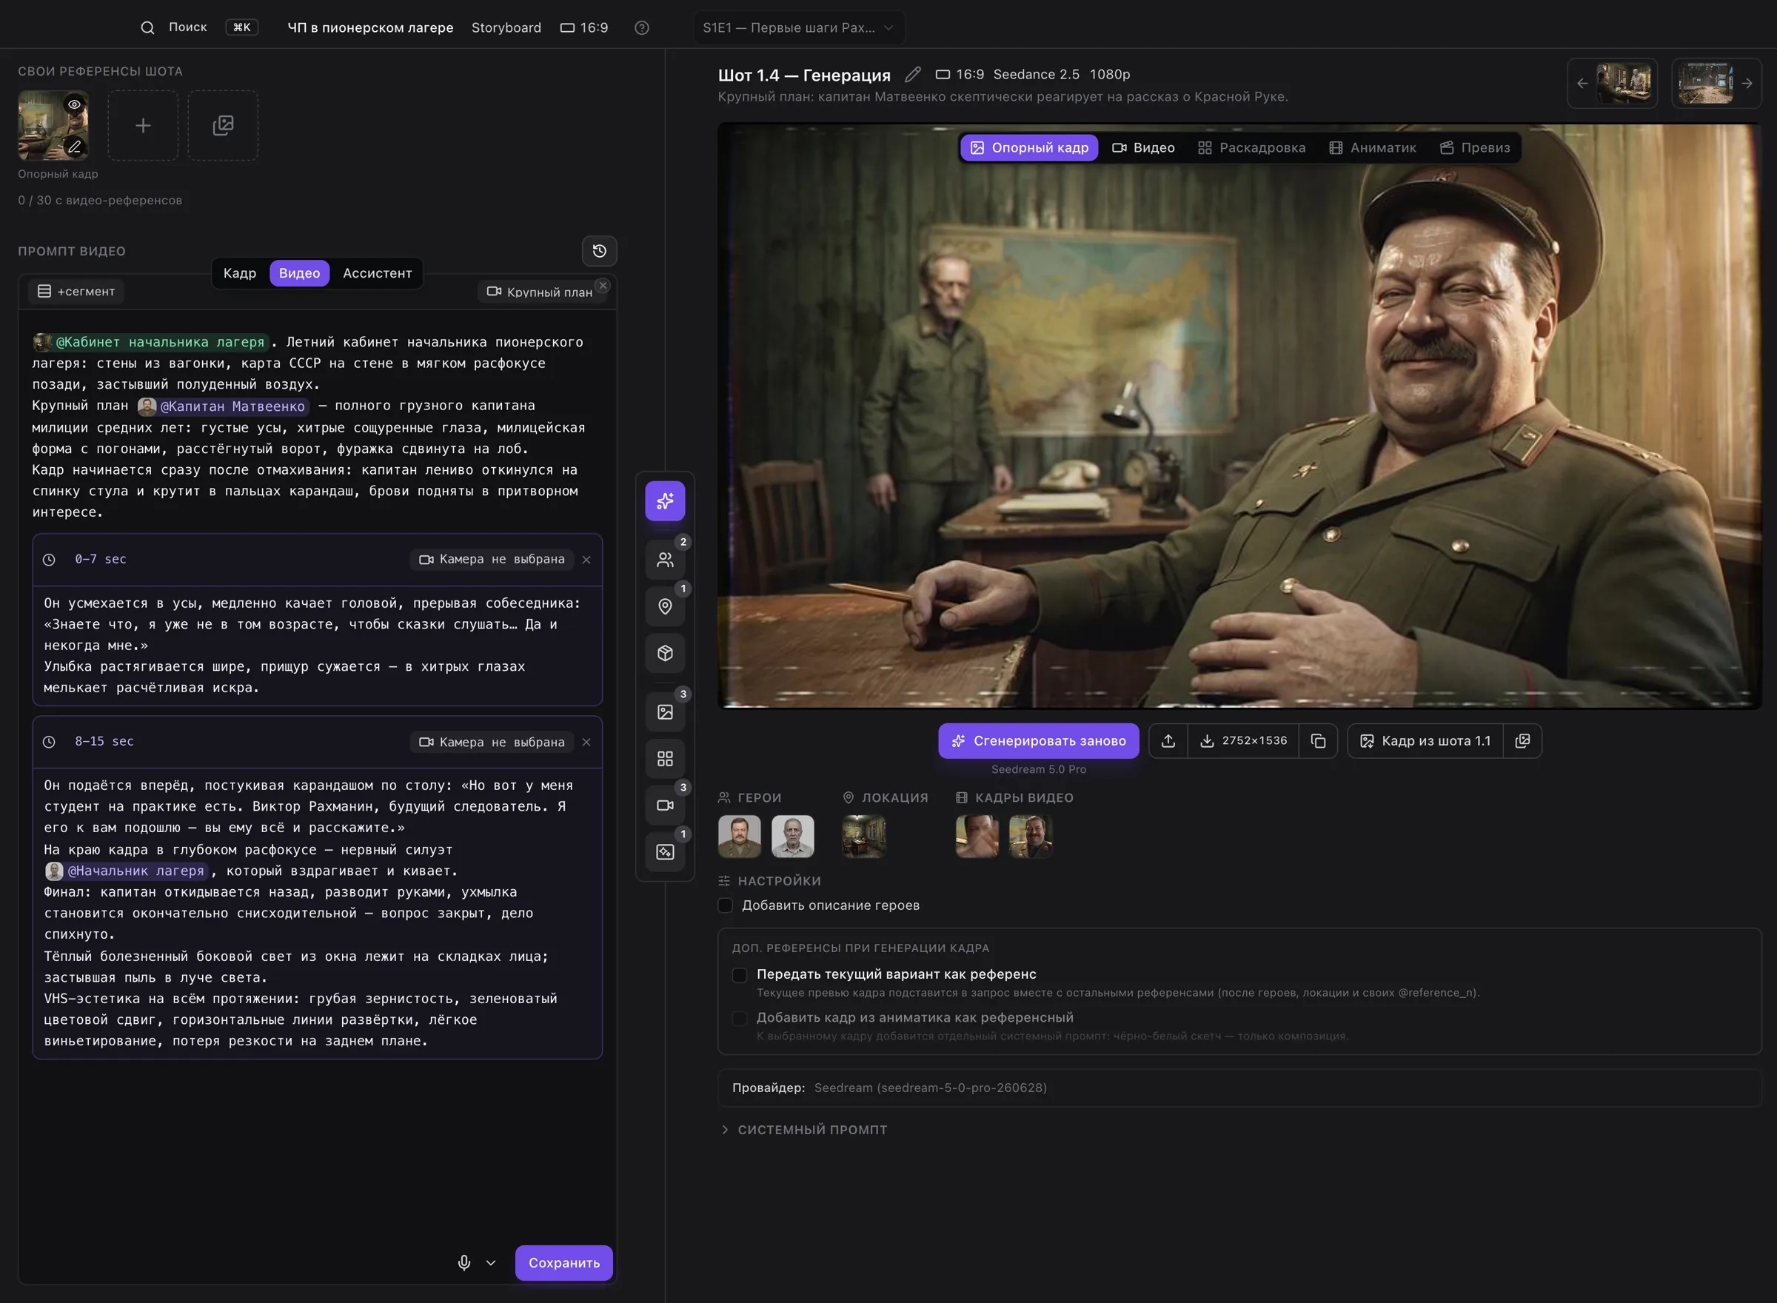Open prompt history clock icon
Screen dimensions: 1777x1303
pyautogui.click(x=600, y=251)
